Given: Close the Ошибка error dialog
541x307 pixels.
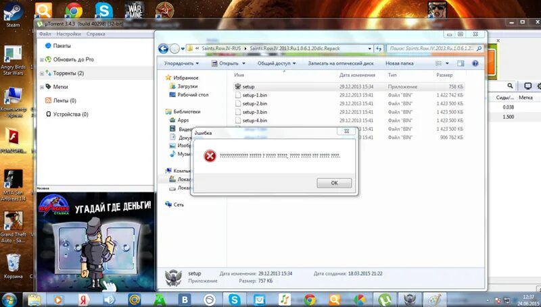Looking at the screenshot, I should point(346,131).
